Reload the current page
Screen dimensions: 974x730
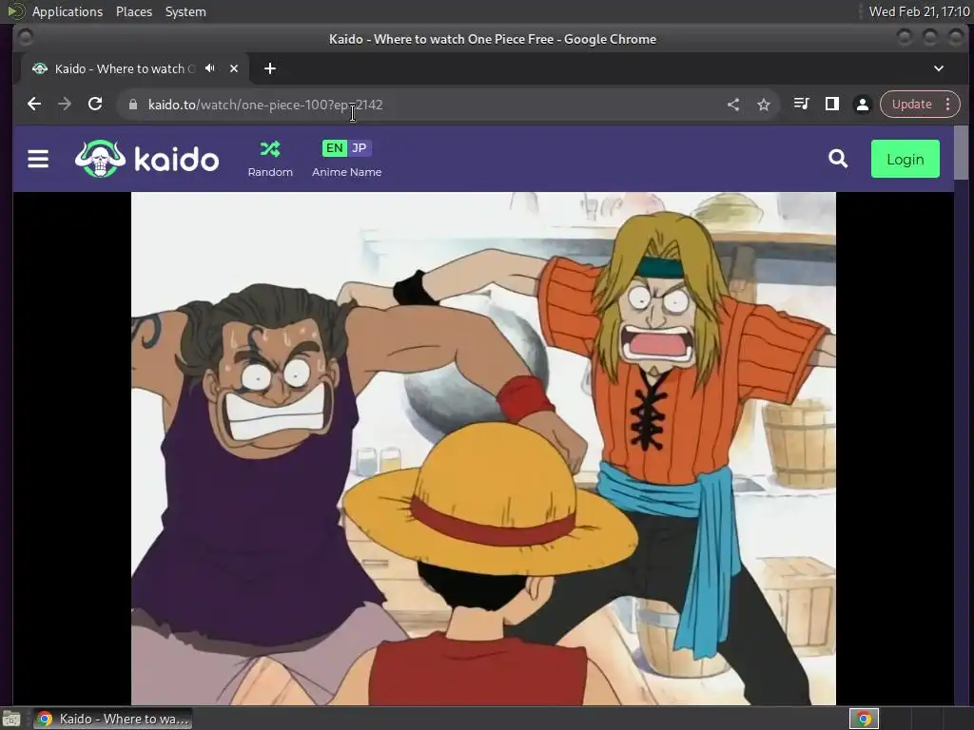(x=95, y=105)
